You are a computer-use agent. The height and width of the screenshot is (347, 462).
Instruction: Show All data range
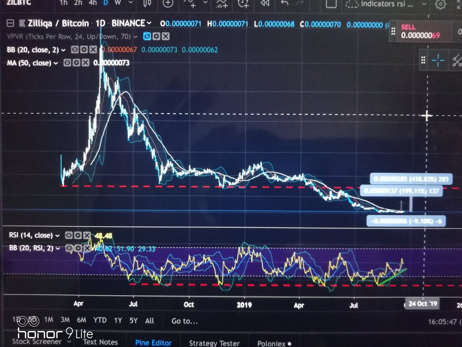click(x=149, y=320)
